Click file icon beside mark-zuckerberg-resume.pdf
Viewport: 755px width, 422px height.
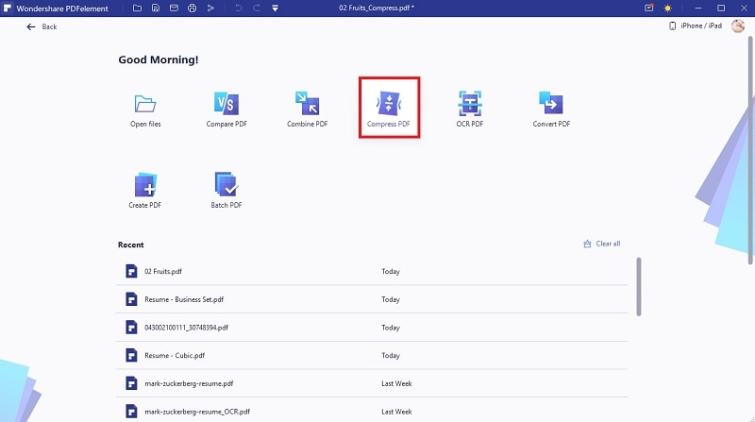131,383
